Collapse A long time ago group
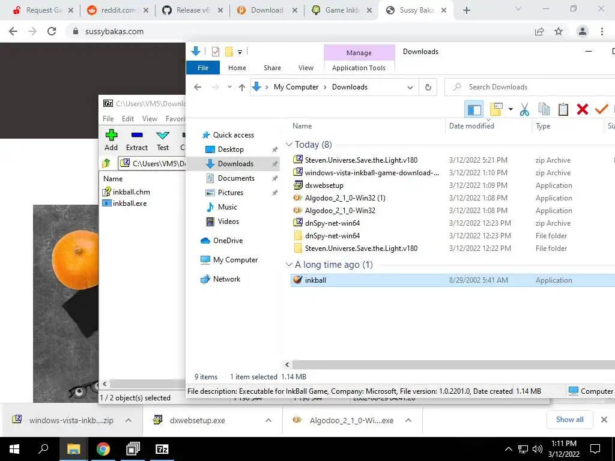This screenshot has height=461, width=615. (x=289, y=265)
